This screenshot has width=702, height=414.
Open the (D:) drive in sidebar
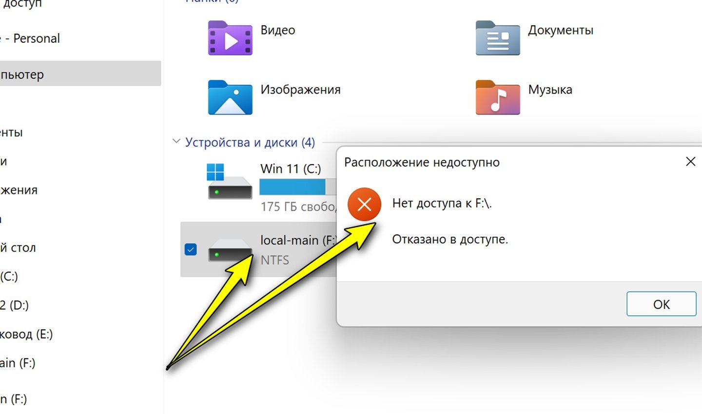click(15, 305)
